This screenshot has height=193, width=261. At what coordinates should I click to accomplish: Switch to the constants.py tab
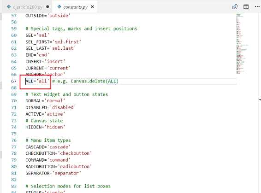click(75, 7)
